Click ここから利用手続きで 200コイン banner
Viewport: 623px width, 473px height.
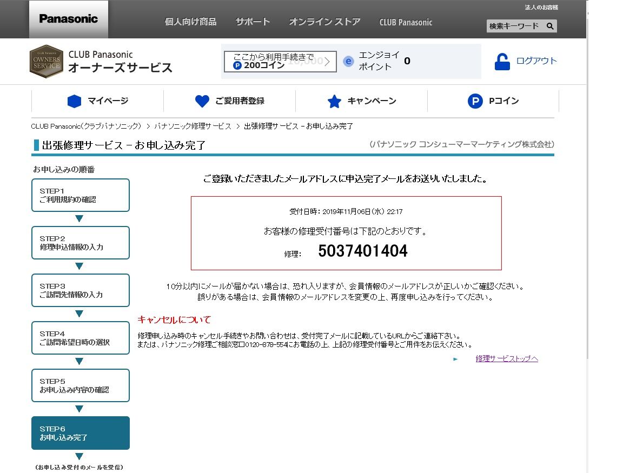280,62
